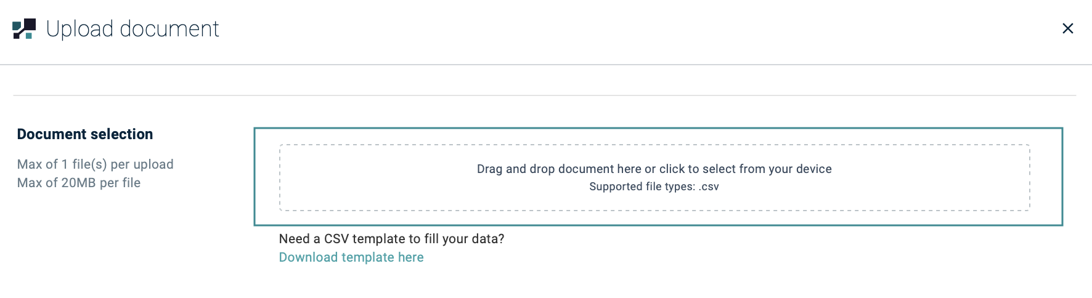The height and width of the screenshot is (298, 1092).
Task: Click the ".csv" file type label
Action: point(709,187)
